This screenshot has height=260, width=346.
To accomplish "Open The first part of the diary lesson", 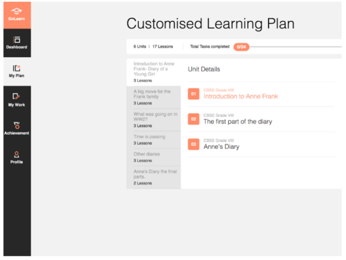I will 238,122.
